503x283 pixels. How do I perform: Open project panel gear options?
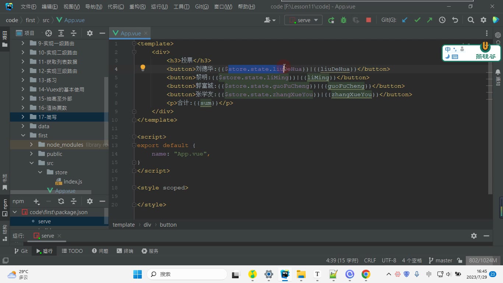90,33
